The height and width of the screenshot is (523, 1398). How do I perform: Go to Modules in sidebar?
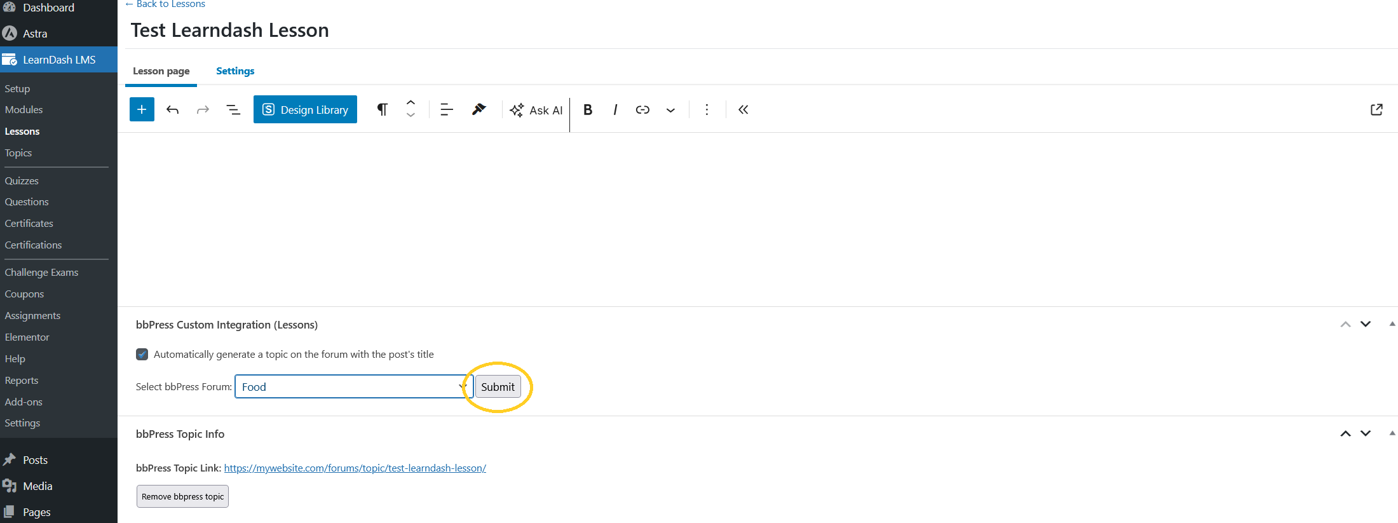pos(24,109)
